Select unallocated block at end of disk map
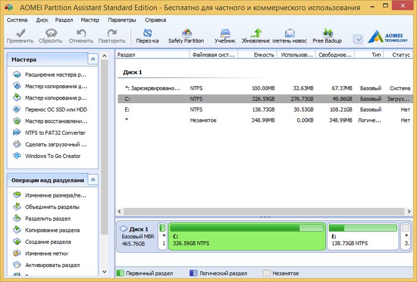Screen dimensions: 417x282 point(406,236)
